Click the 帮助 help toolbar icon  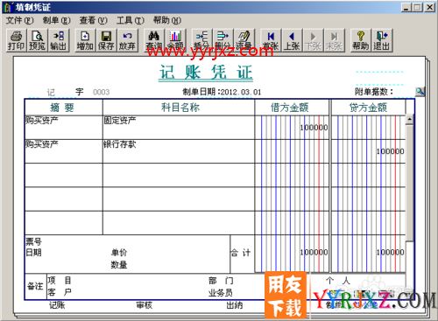tap(361, 40)
